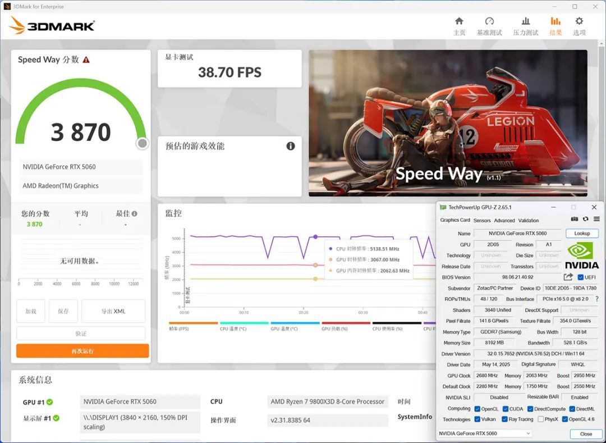Click the v2.31.8385 64 version value
This screenshot has width=606, height=443.
(x=290, y=420)
